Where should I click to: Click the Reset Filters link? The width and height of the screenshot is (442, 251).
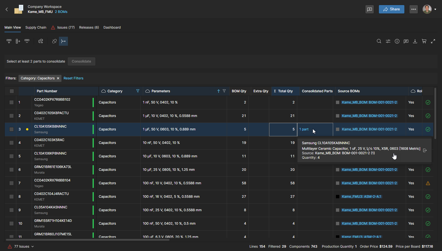73,78
